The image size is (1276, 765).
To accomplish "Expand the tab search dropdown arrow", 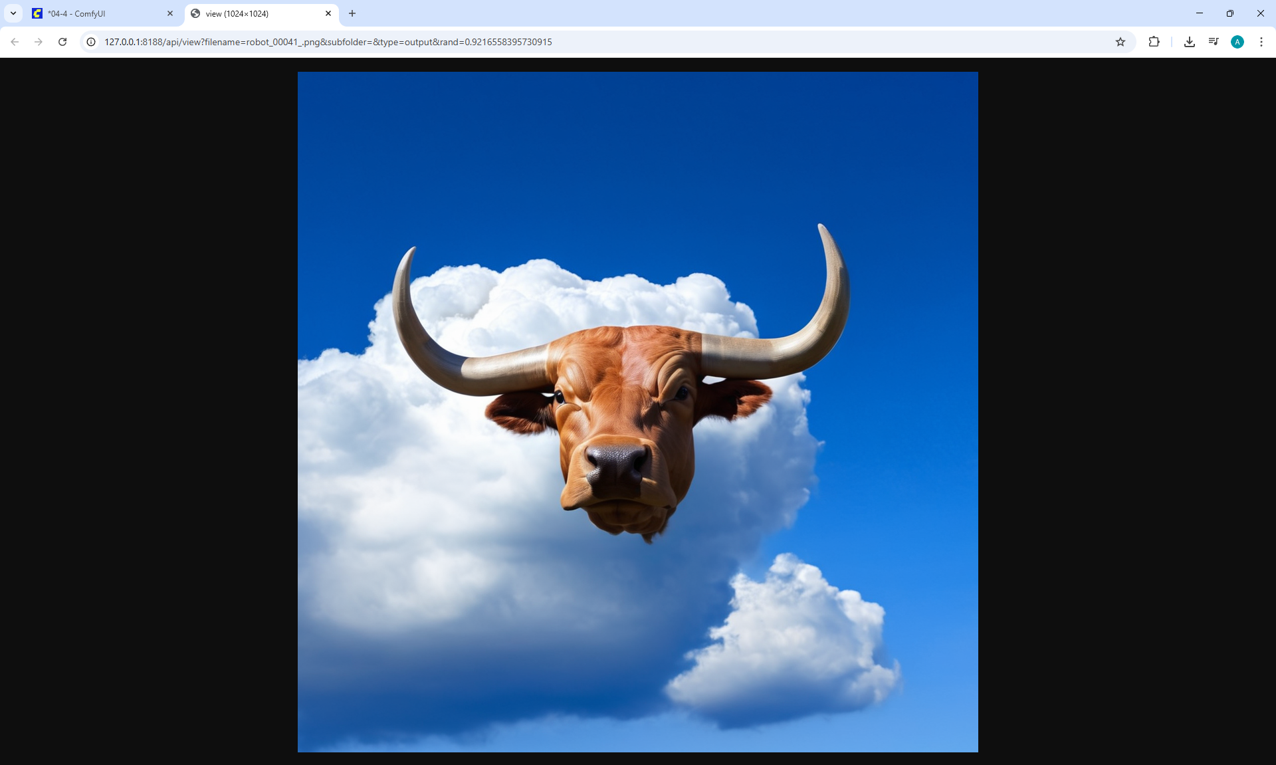I will point(13,13).
